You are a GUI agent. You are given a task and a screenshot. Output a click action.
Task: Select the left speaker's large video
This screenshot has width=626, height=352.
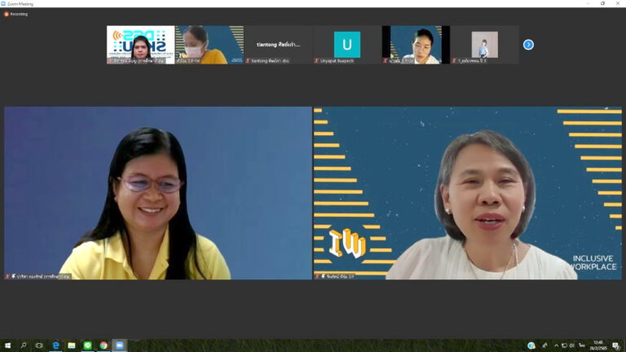coord(158,193)
